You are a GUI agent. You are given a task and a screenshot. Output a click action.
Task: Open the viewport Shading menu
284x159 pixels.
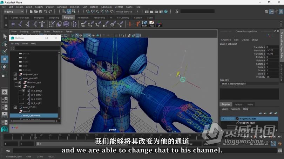click(24, 31)
